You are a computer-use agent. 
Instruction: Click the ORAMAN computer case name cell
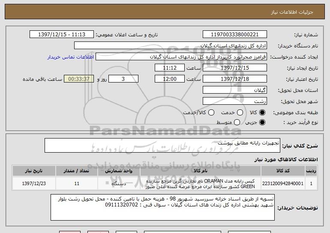pos(201,183)
